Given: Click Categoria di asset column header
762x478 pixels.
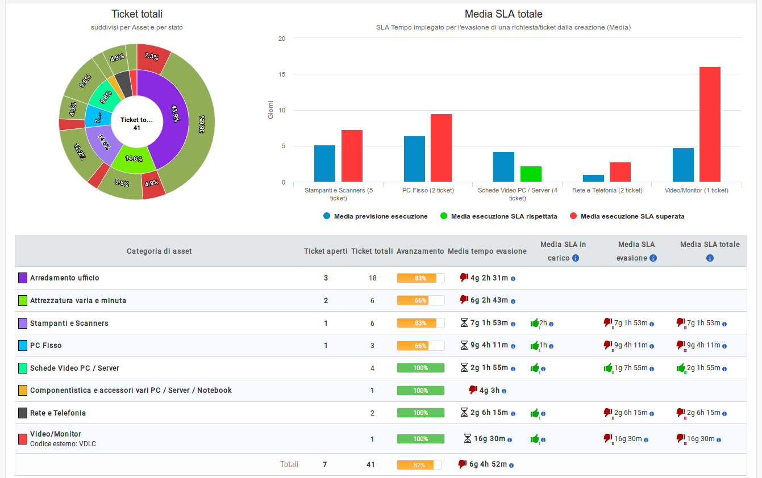Looking at the screenshot, I should tap(159, 251).
